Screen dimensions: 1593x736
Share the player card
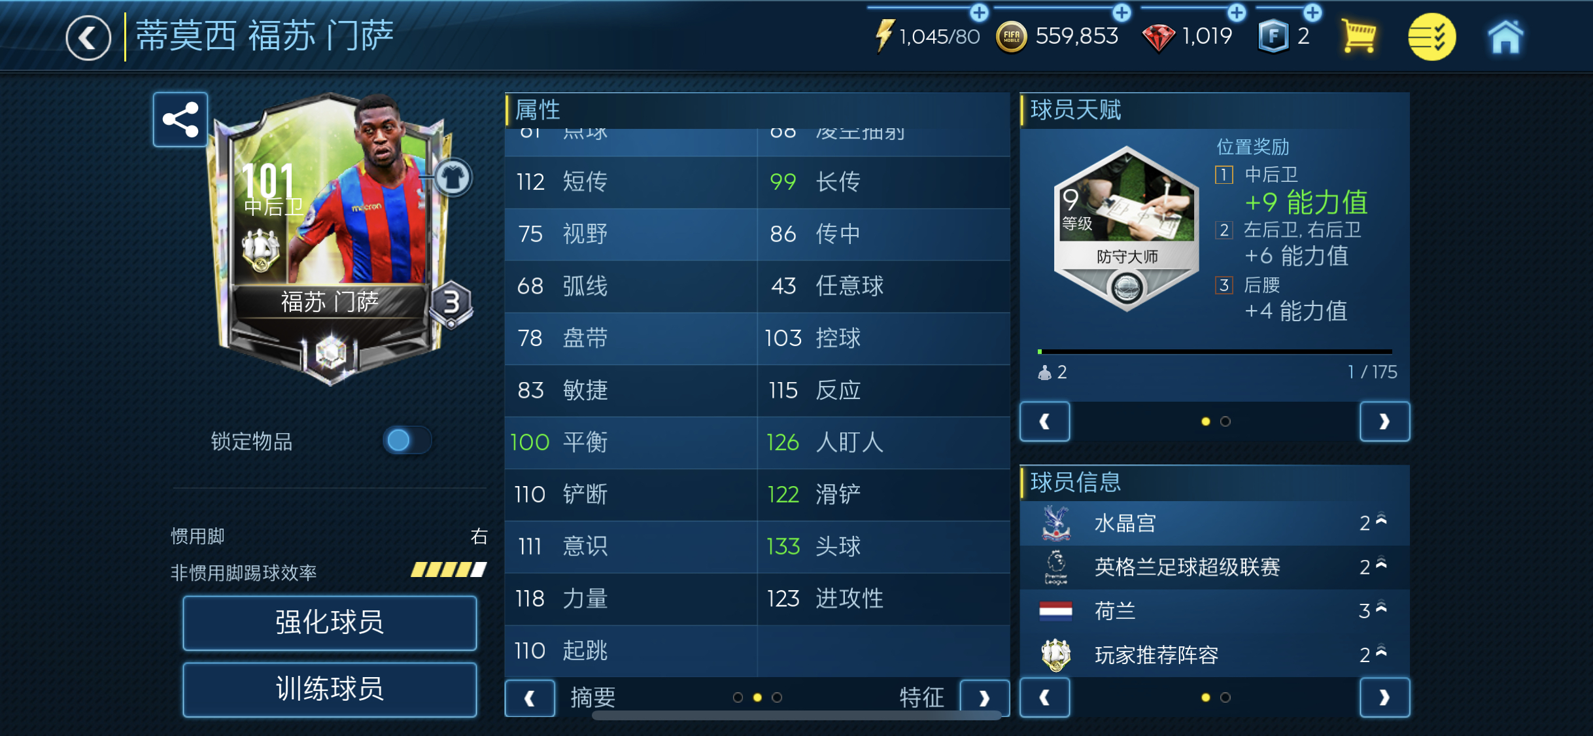[x=180, y=120]
